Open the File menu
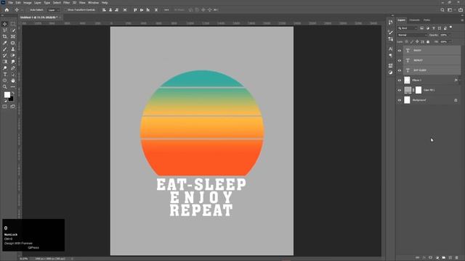Image resolution: width=465 pixels, height=261 pixels. tap(10, 3)
